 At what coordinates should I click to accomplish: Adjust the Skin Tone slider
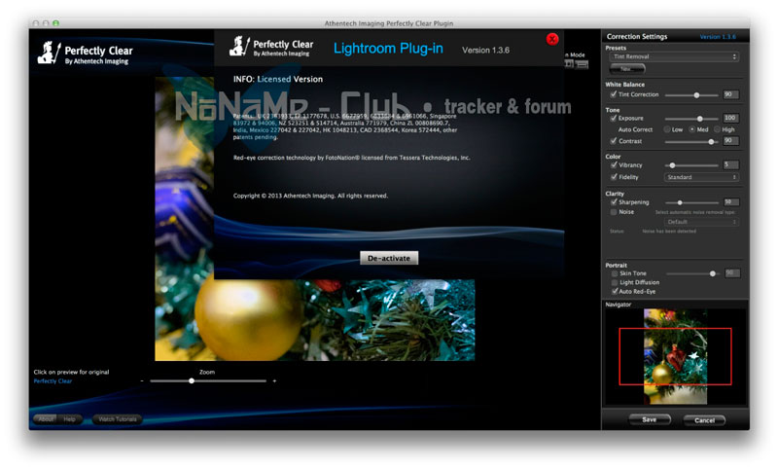tap(713, 273)
